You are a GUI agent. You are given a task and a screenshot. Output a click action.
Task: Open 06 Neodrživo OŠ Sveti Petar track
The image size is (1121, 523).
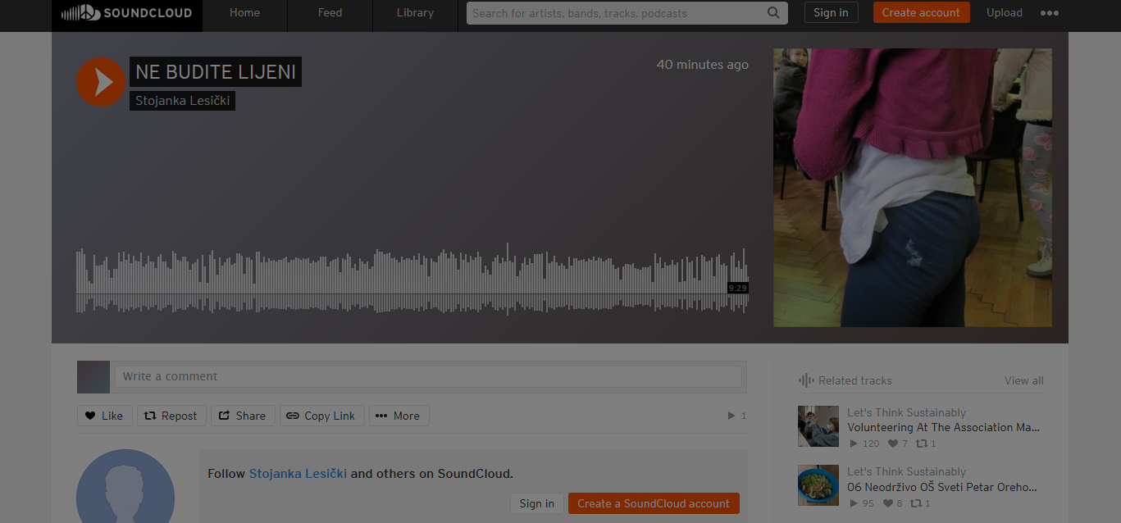click(x=942, y=487)
